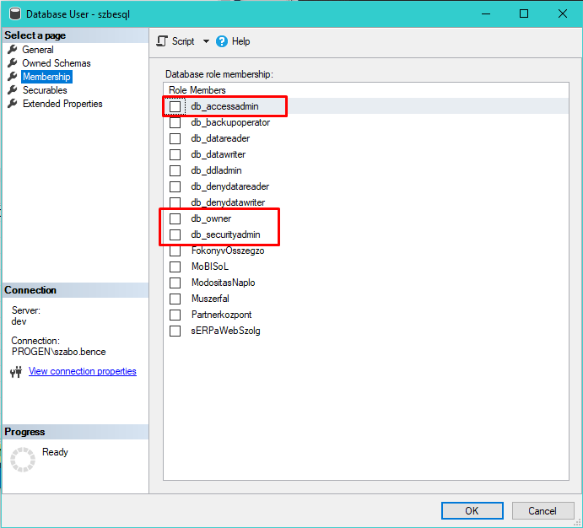
Task: Check the sERPaWebSzolg checkbox
Action: 175,331
